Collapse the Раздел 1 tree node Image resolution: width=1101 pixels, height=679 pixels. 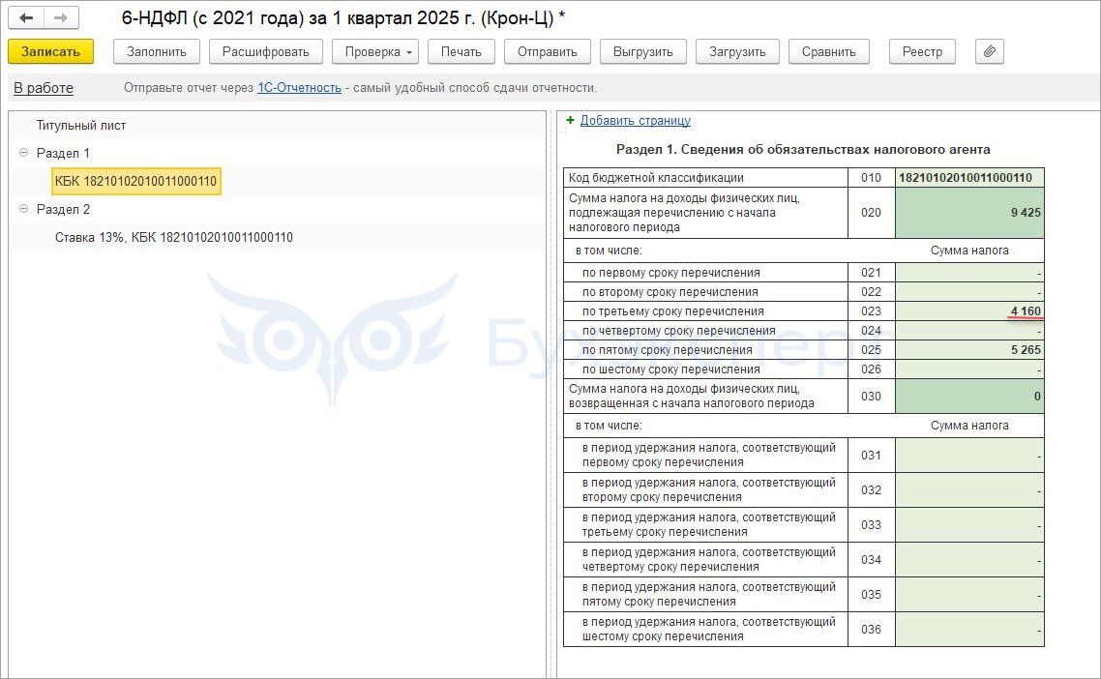coord(23,153)
